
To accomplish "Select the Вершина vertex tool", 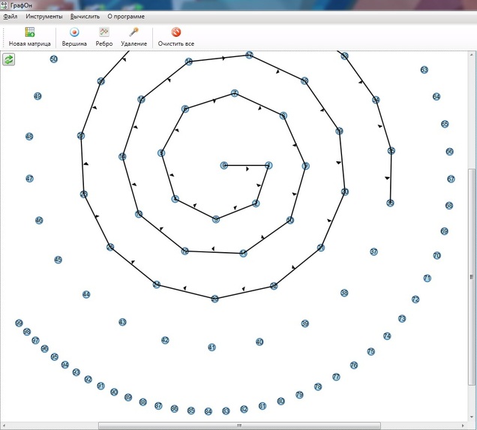I will click(74, 37).
